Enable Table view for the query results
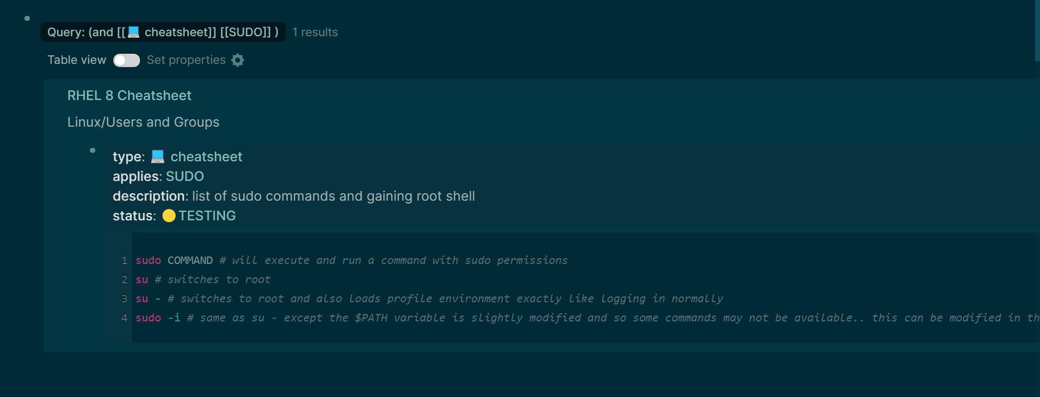Screen dimensions: 1040x397 click(126, 60)
